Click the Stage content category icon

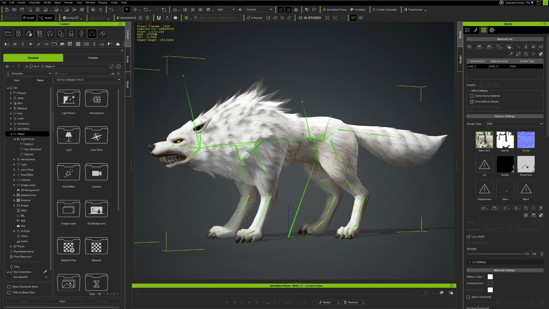point(92,34)
